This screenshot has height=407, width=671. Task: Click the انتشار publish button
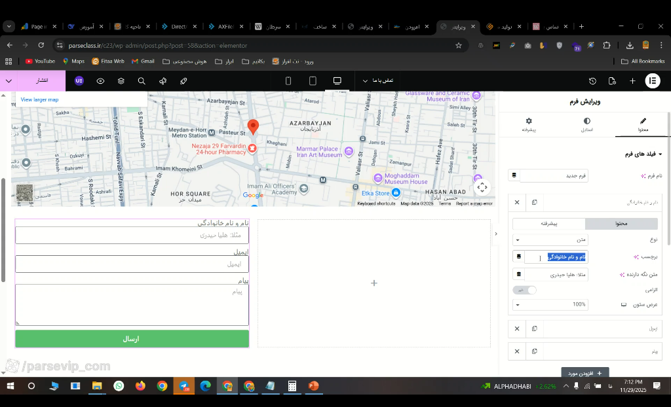pyautogui.click(x=41, y=80)
